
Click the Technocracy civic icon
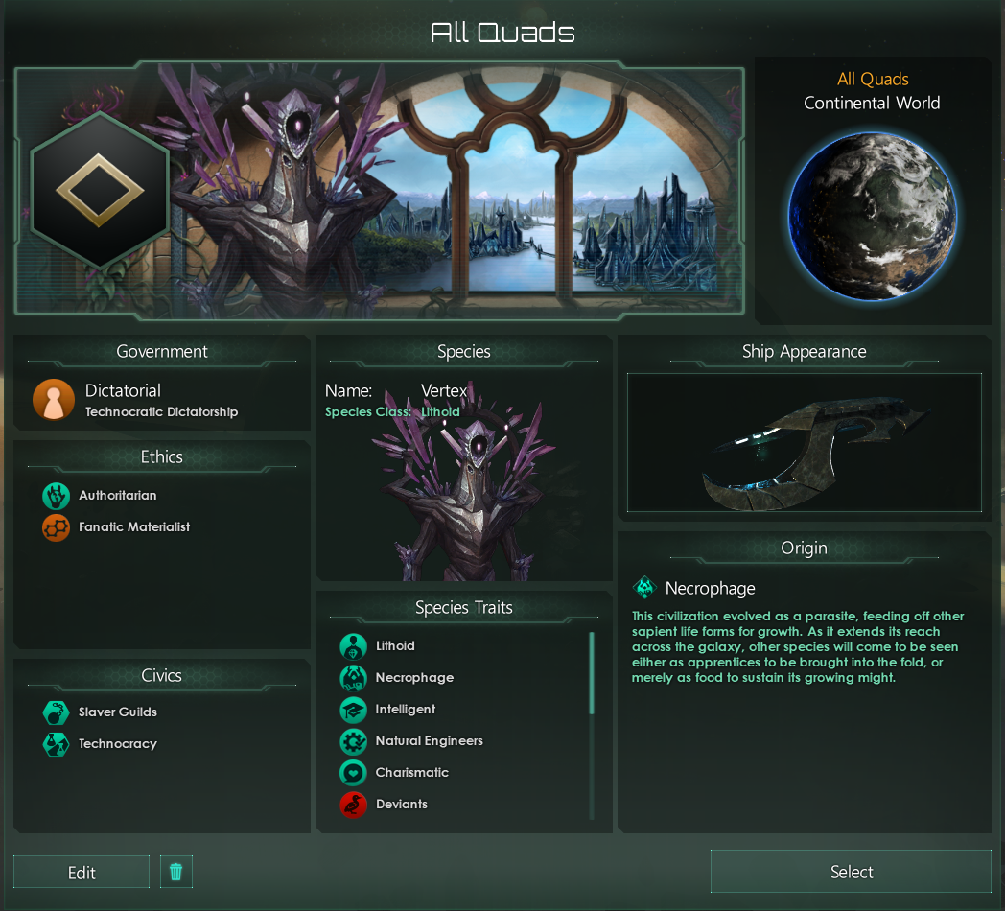56,744
